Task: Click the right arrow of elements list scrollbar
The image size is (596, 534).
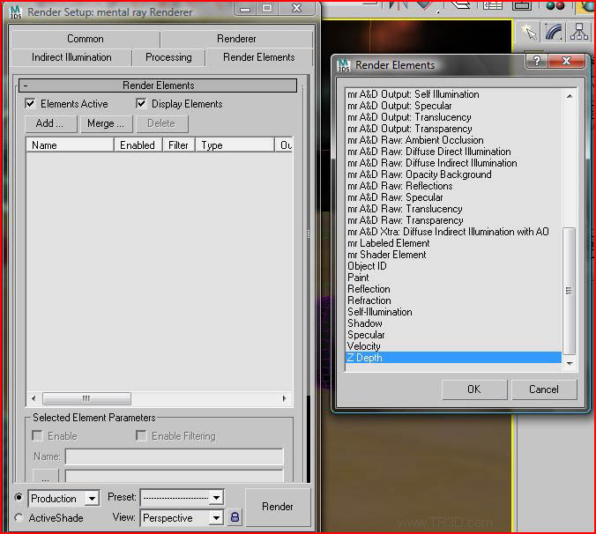Action: click(284, 398)
